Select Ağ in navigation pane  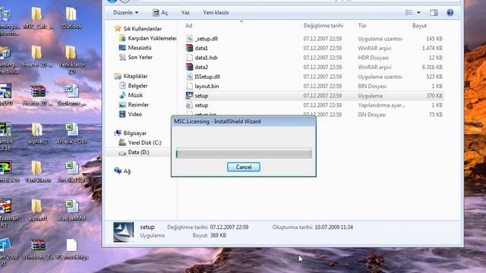(x=122, y=171)
